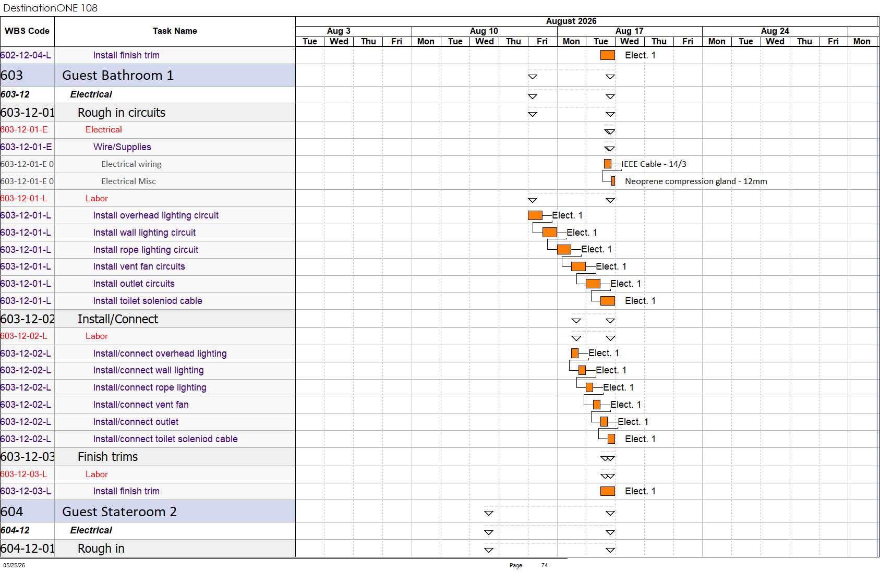Click the summary end triangle for Install/Connect row
This screenshot has height=572, width=880.
[x=610, y=321]
